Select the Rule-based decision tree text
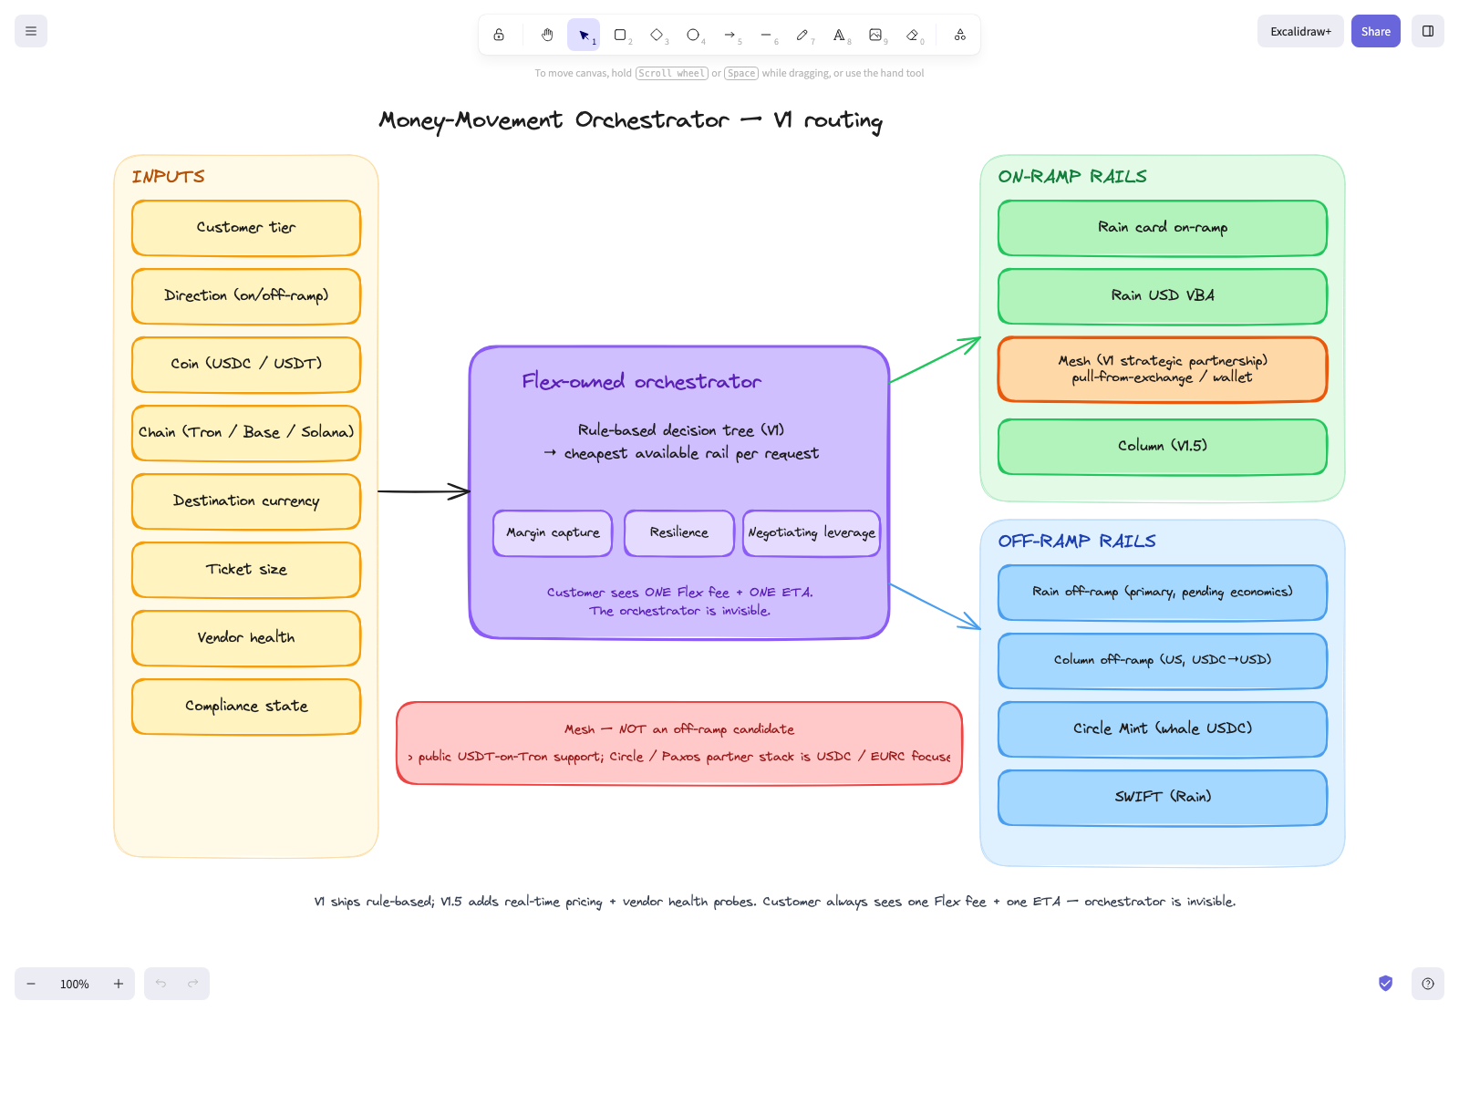This screenshot has width=1459, height=1094. pyautogui.click(x=680, y=441)
